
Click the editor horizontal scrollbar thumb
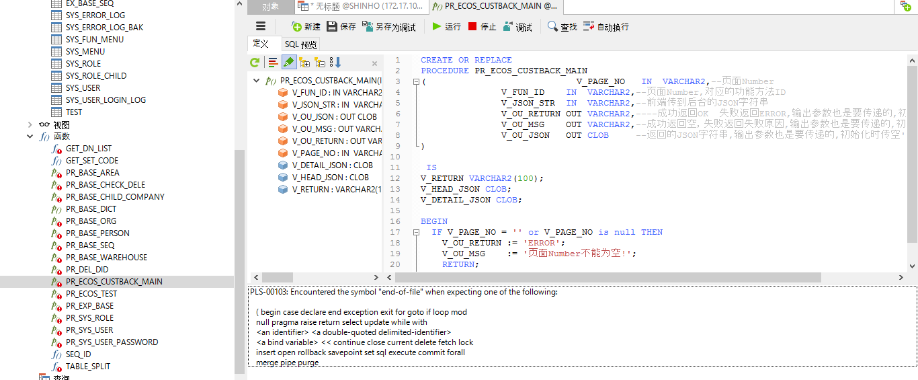point(608,277)
